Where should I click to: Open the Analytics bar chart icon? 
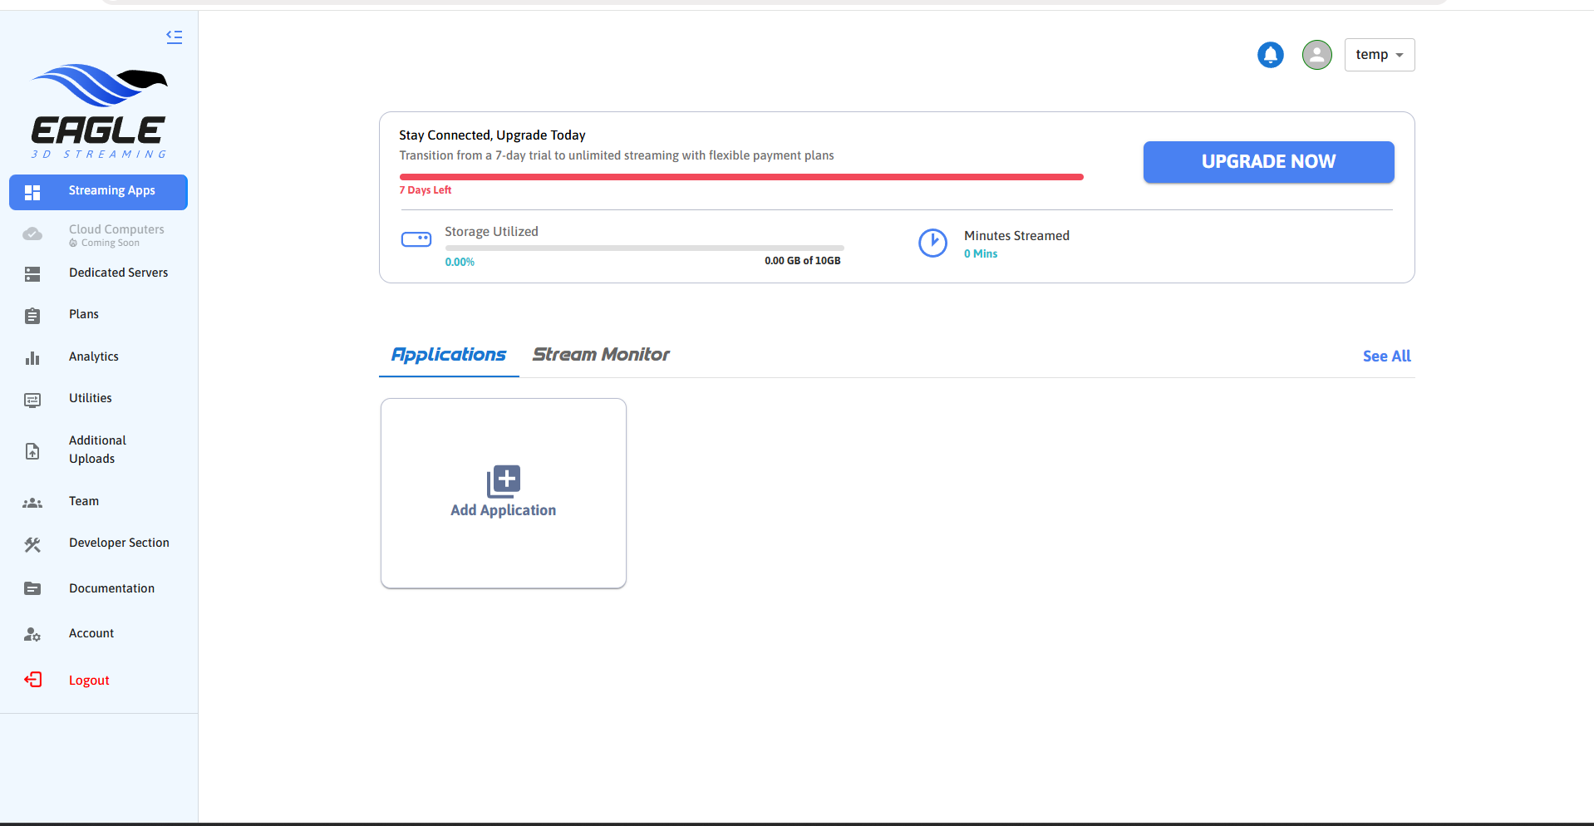[32, 358]
